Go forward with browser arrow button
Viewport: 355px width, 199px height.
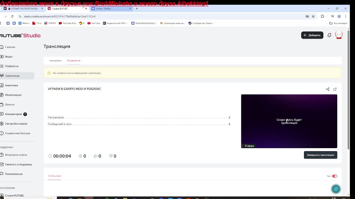point(5,16)
